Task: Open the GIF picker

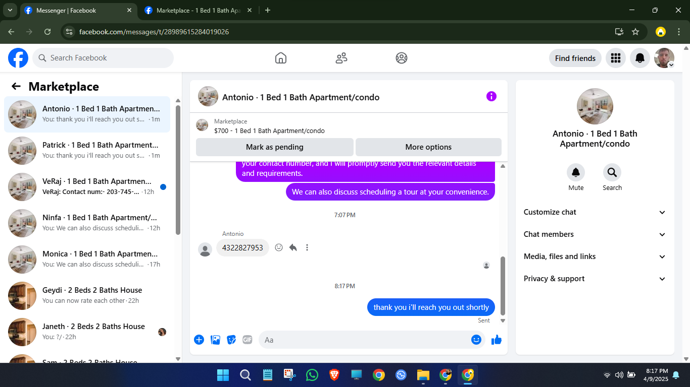Action: tap(248, 340)
